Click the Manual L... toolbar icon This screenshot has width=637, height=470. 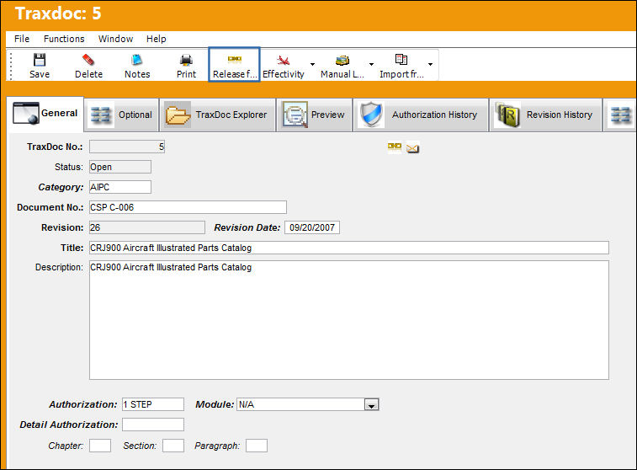click(x=342, y=60)
